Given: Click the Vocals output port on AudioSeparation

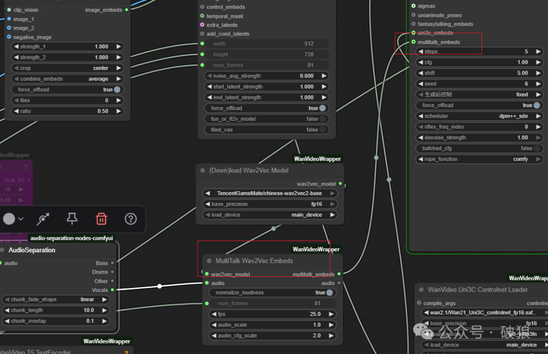Looking at the screenshot, I should pyautogui.click(x=112, y=290).
